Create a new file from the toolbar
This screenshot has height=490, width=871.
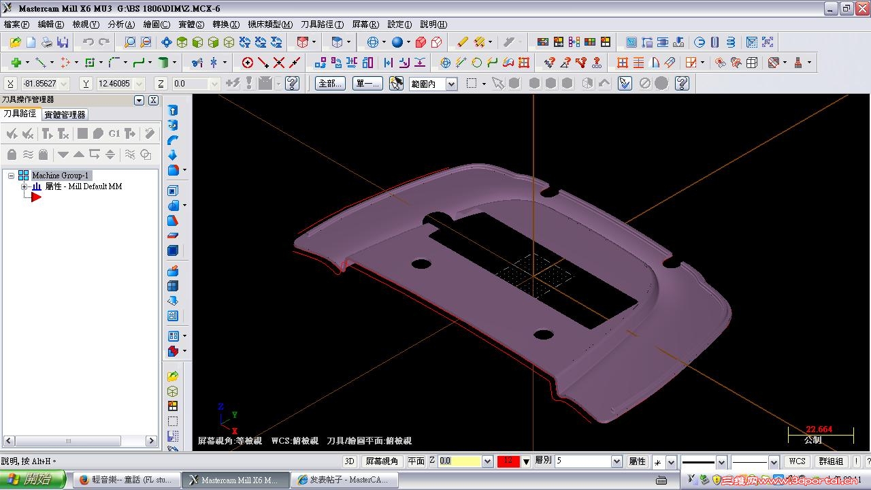coord(31,42)
